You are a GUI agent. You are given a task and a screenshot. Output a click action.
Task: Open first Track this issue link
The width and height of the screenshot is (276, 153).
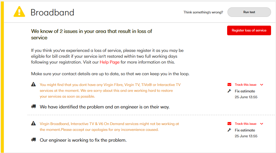point(245,85)
